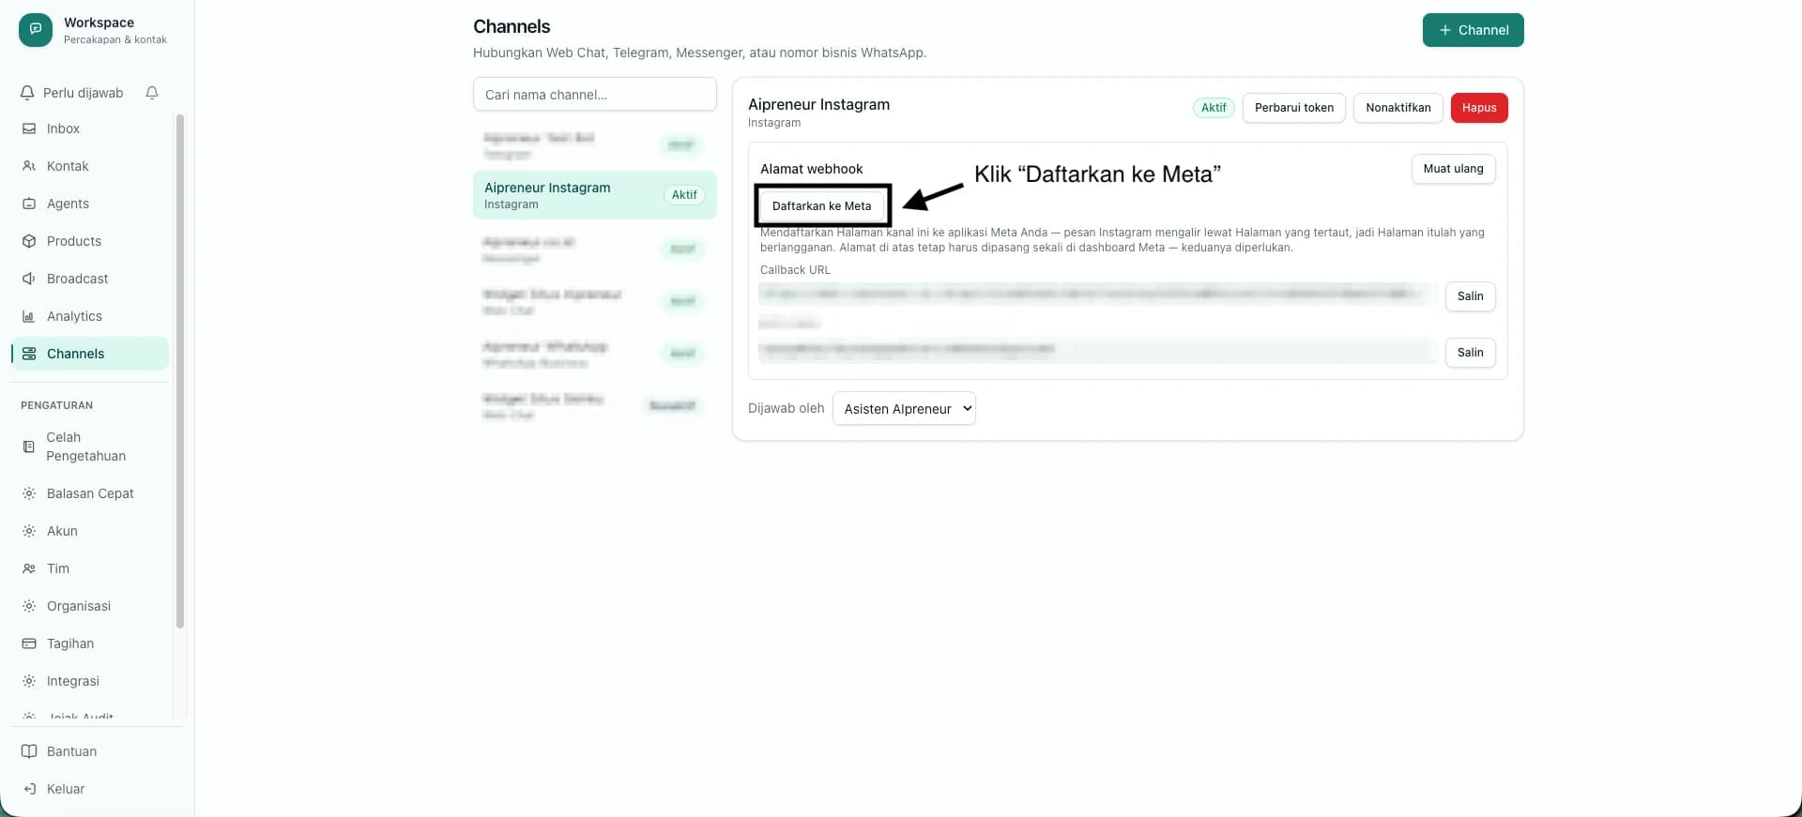
Task: Click the Celah Pengetahuan book icon
Action: pos(29,446)
